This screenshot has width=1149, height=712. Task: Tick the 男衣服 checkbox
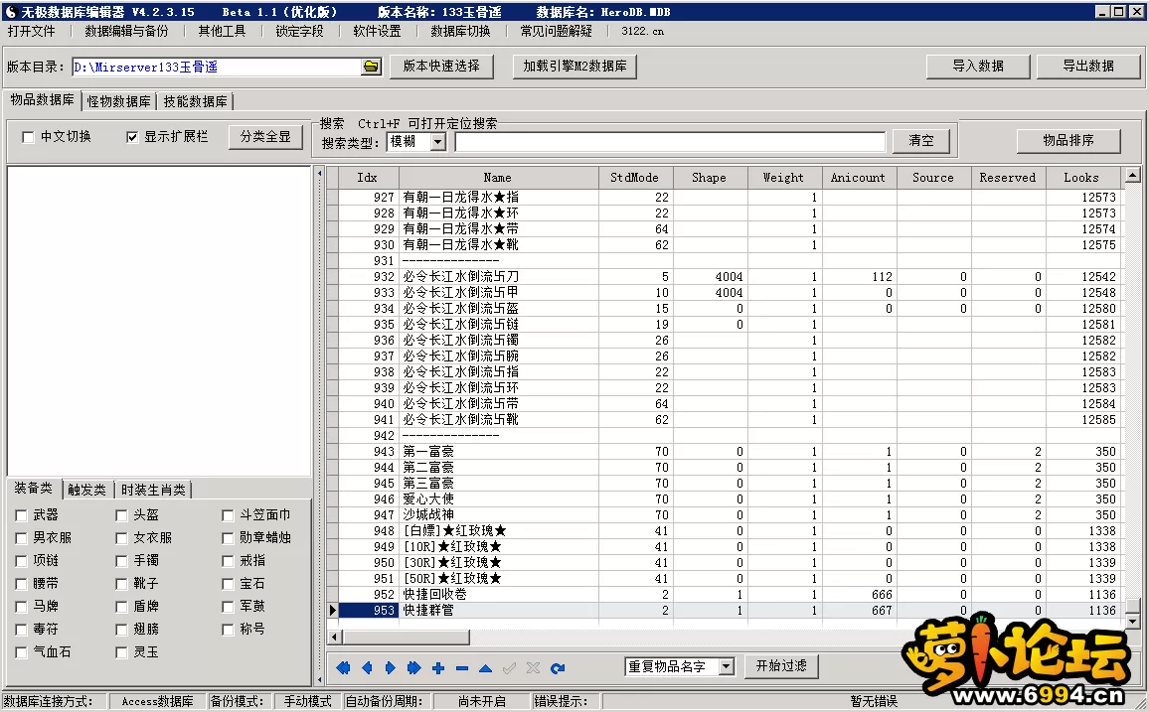tap(21, 538)
